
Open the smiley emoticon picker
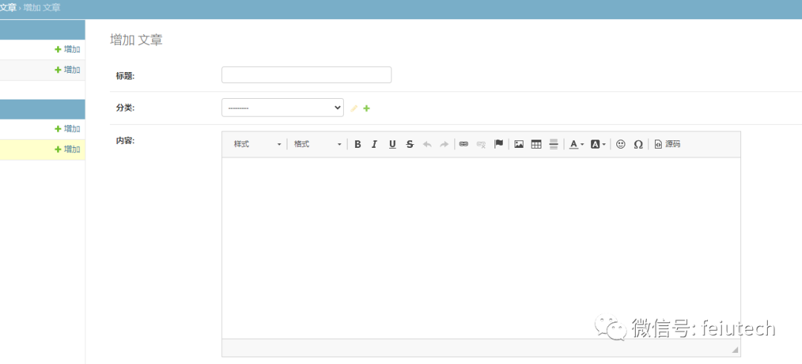coord(621,144)
